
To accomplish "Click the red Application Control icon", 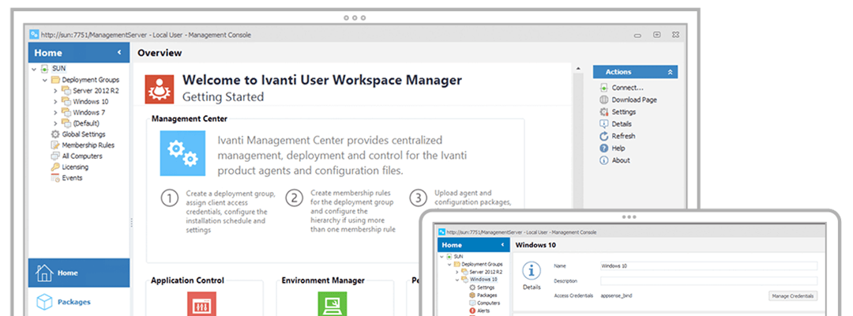I will coord(201,303).
